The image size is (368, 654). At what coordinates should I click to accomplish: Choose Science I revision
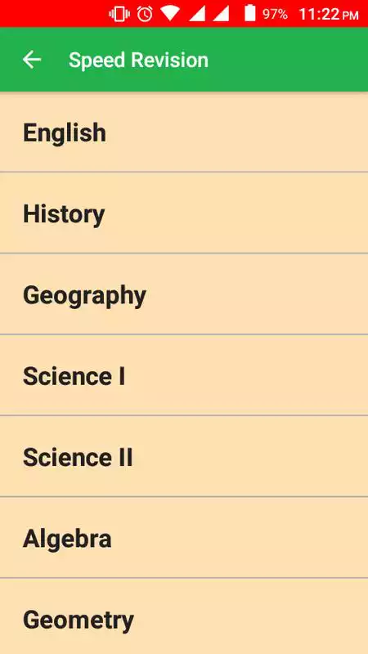tap(184, 375)
